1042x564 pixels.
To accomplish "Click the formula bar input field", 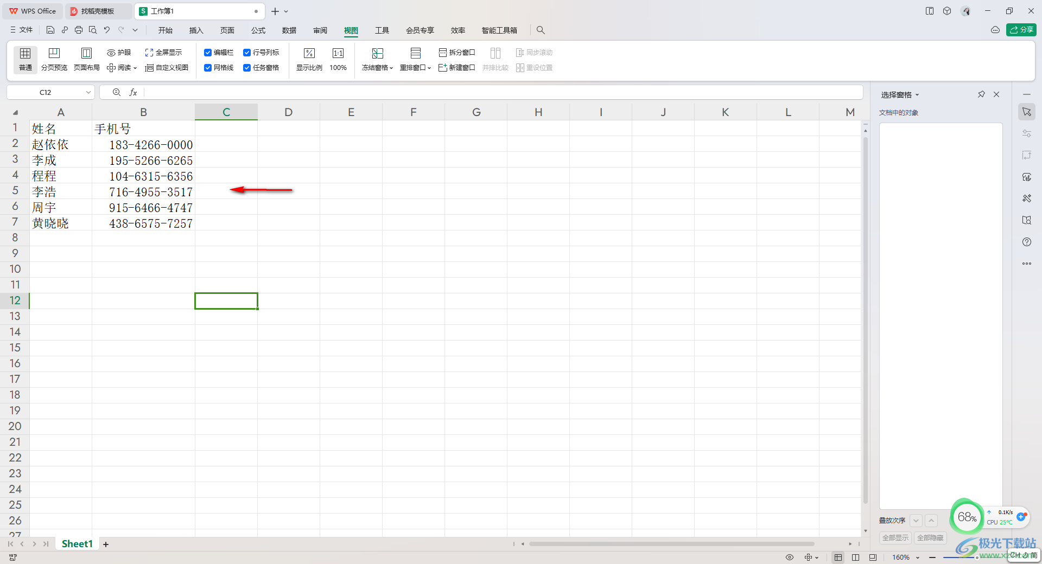I will point(503,93).
